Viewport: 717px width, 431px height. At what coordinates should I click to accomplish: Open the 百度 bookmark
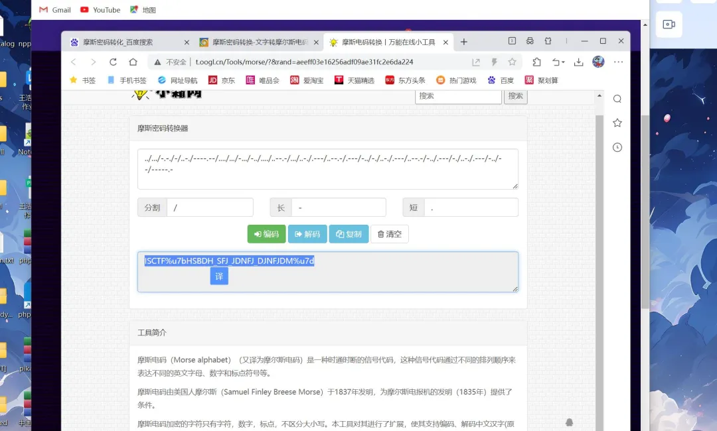pyautogui.click(x=501, y=80)
